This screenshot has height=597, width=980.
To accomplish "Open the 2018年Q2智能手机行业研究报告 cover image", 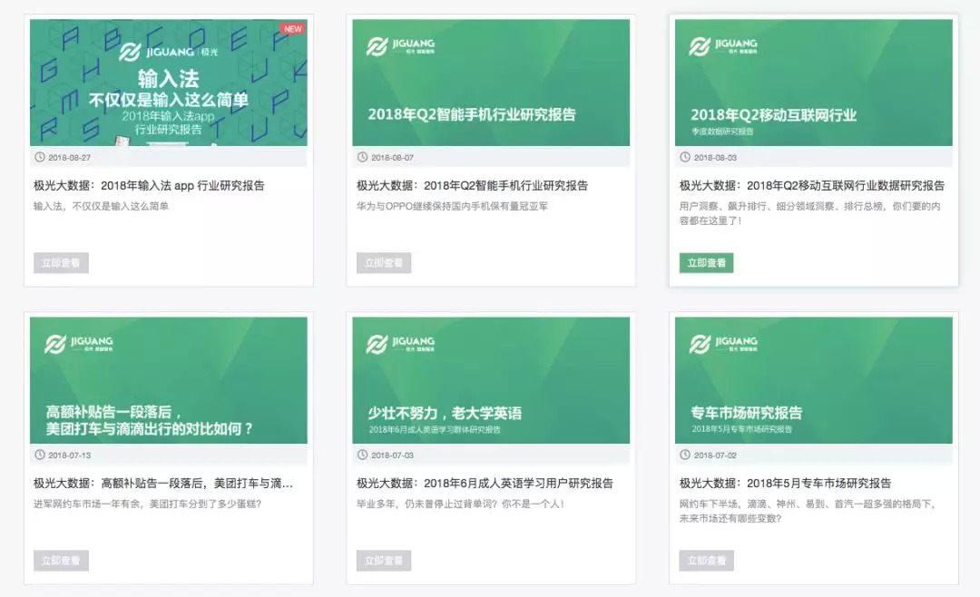I will click(x=491, y=83).
